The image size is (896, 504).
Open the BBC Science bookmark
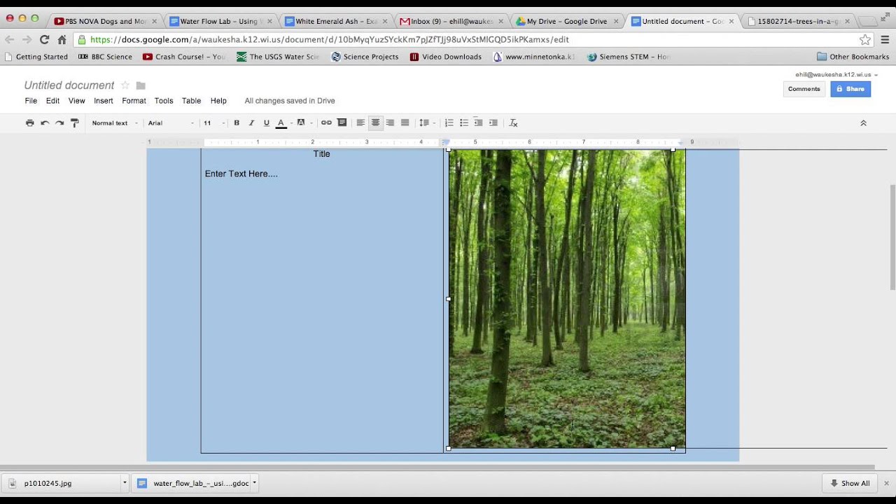[105, 57]
